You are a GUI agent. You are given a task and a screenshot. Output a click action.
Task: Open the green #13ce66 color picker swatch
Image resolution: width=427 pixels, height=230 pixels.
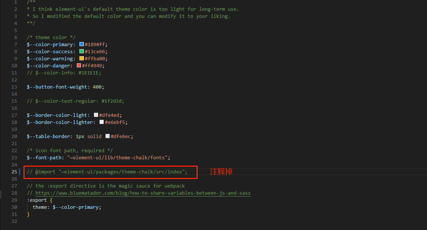pyautogui.click(x=82, y=51)
